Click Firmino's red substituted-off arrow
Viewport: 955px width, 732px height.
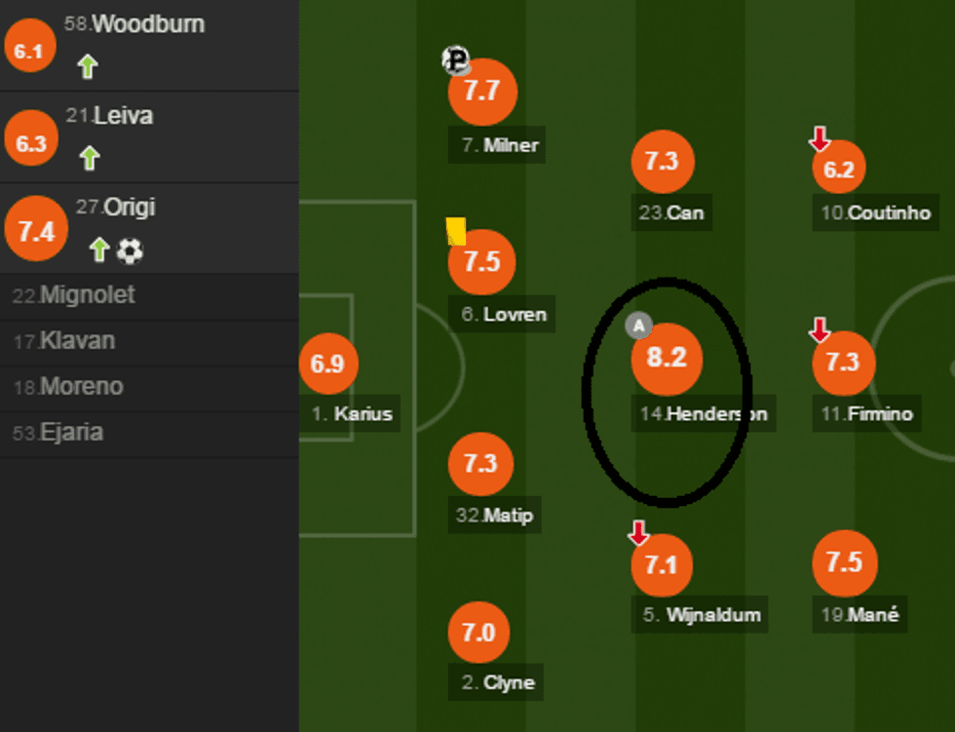coord(820,330)
